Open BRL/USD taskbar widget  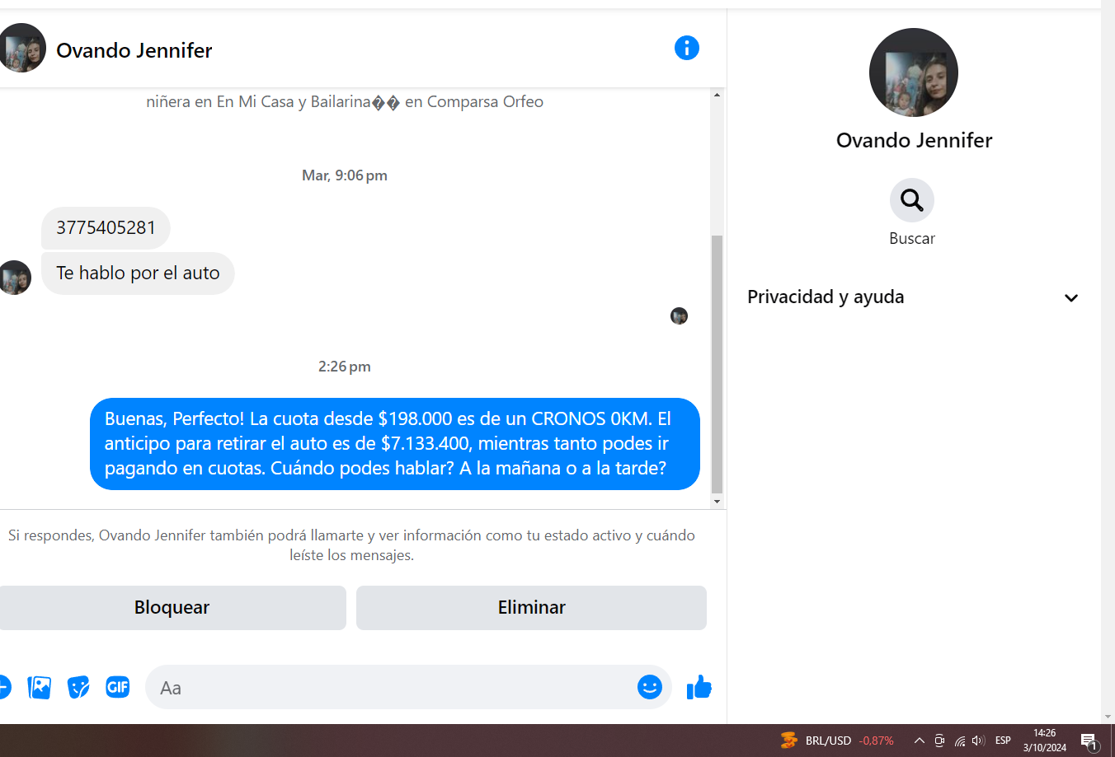pos(837,741)
